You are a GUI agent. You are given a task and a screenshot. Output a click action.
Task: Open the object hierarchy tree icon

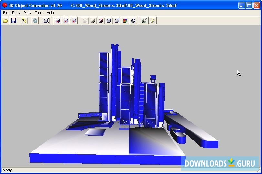25,21
